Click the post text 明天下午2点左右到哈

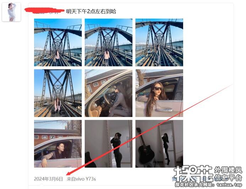click(x=91, y=11)
